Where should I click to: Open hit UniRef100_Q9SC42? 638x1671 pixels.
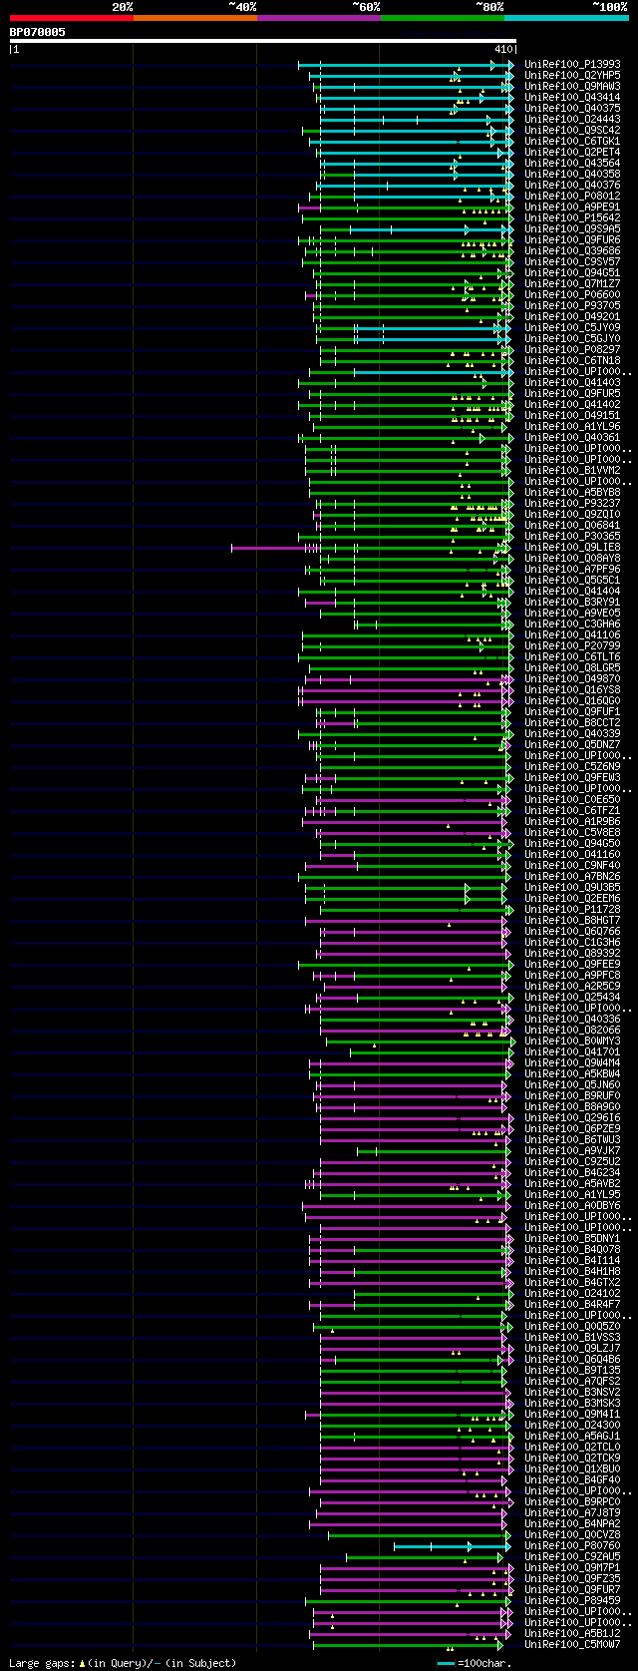click(572, 131)
